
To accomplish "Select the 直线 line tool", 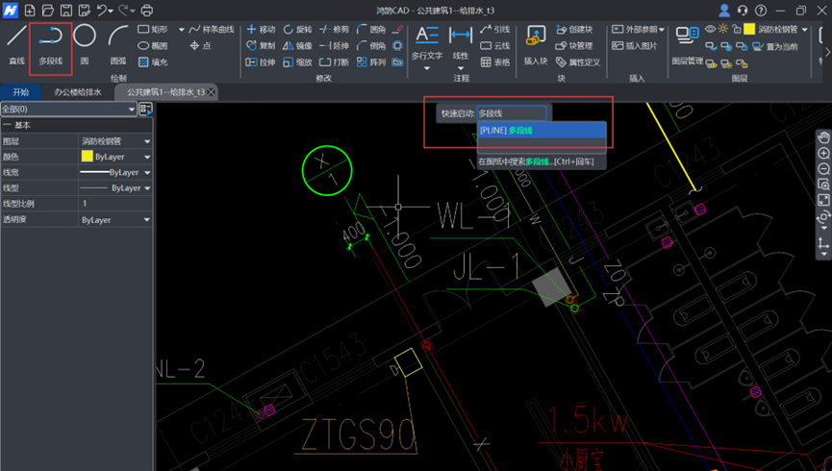I will (16, 44).
